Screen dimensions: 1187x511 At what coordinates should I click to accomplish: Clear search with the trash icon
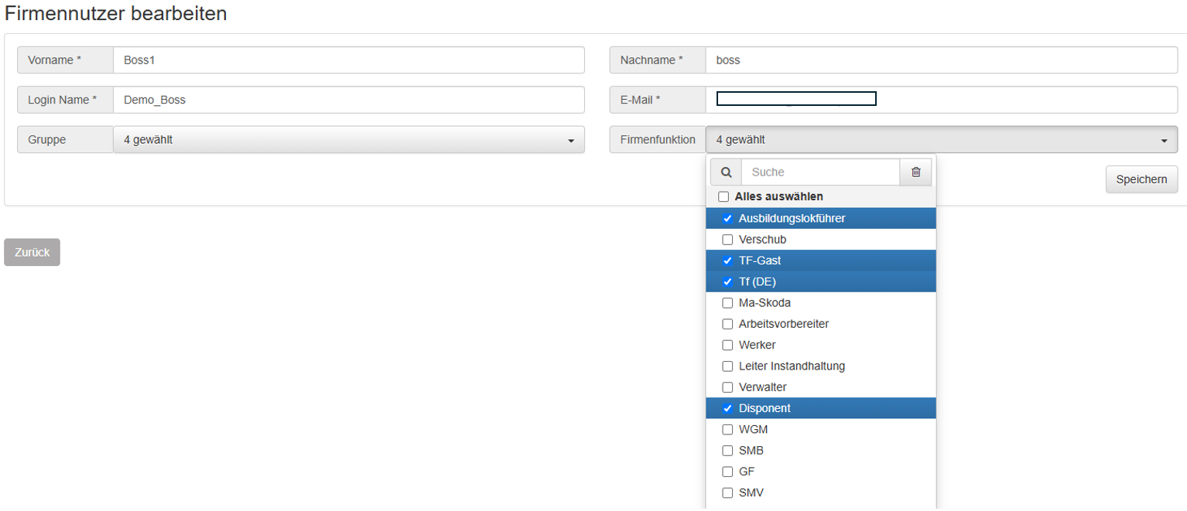(915, 172)
